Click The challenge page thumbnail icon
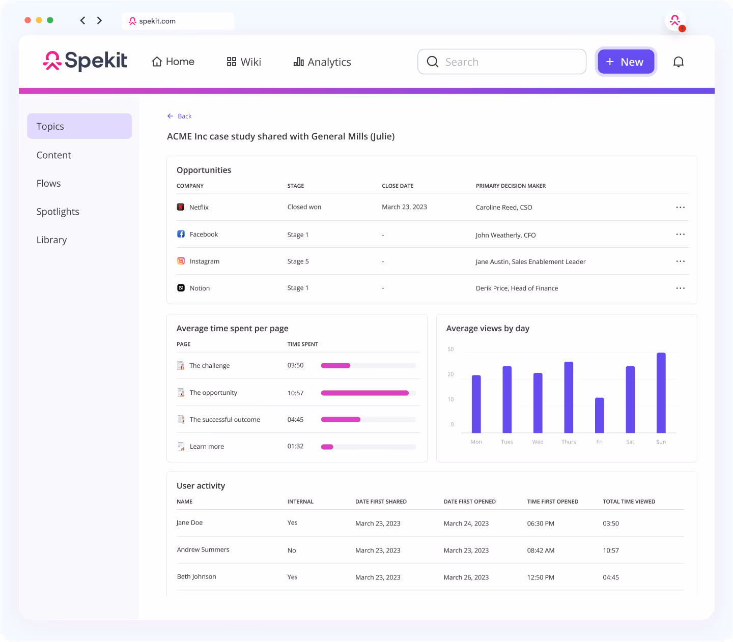Viewport: 733px width, 642px height. tap(181, 365)
